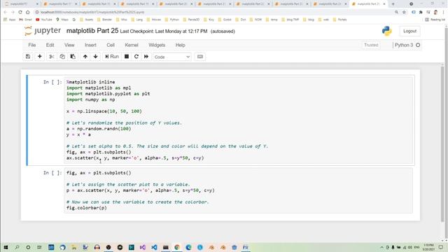This screenshot has height=252, width=448.
Task: Open Windows taskbar search
Action: [17, 247]
